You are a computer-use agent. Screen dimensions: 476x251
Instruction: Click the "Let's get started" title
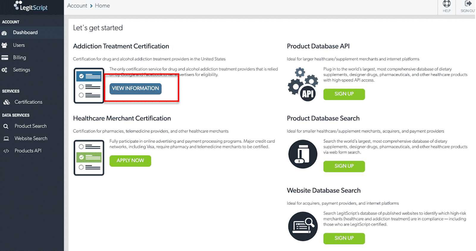(98, 28)
